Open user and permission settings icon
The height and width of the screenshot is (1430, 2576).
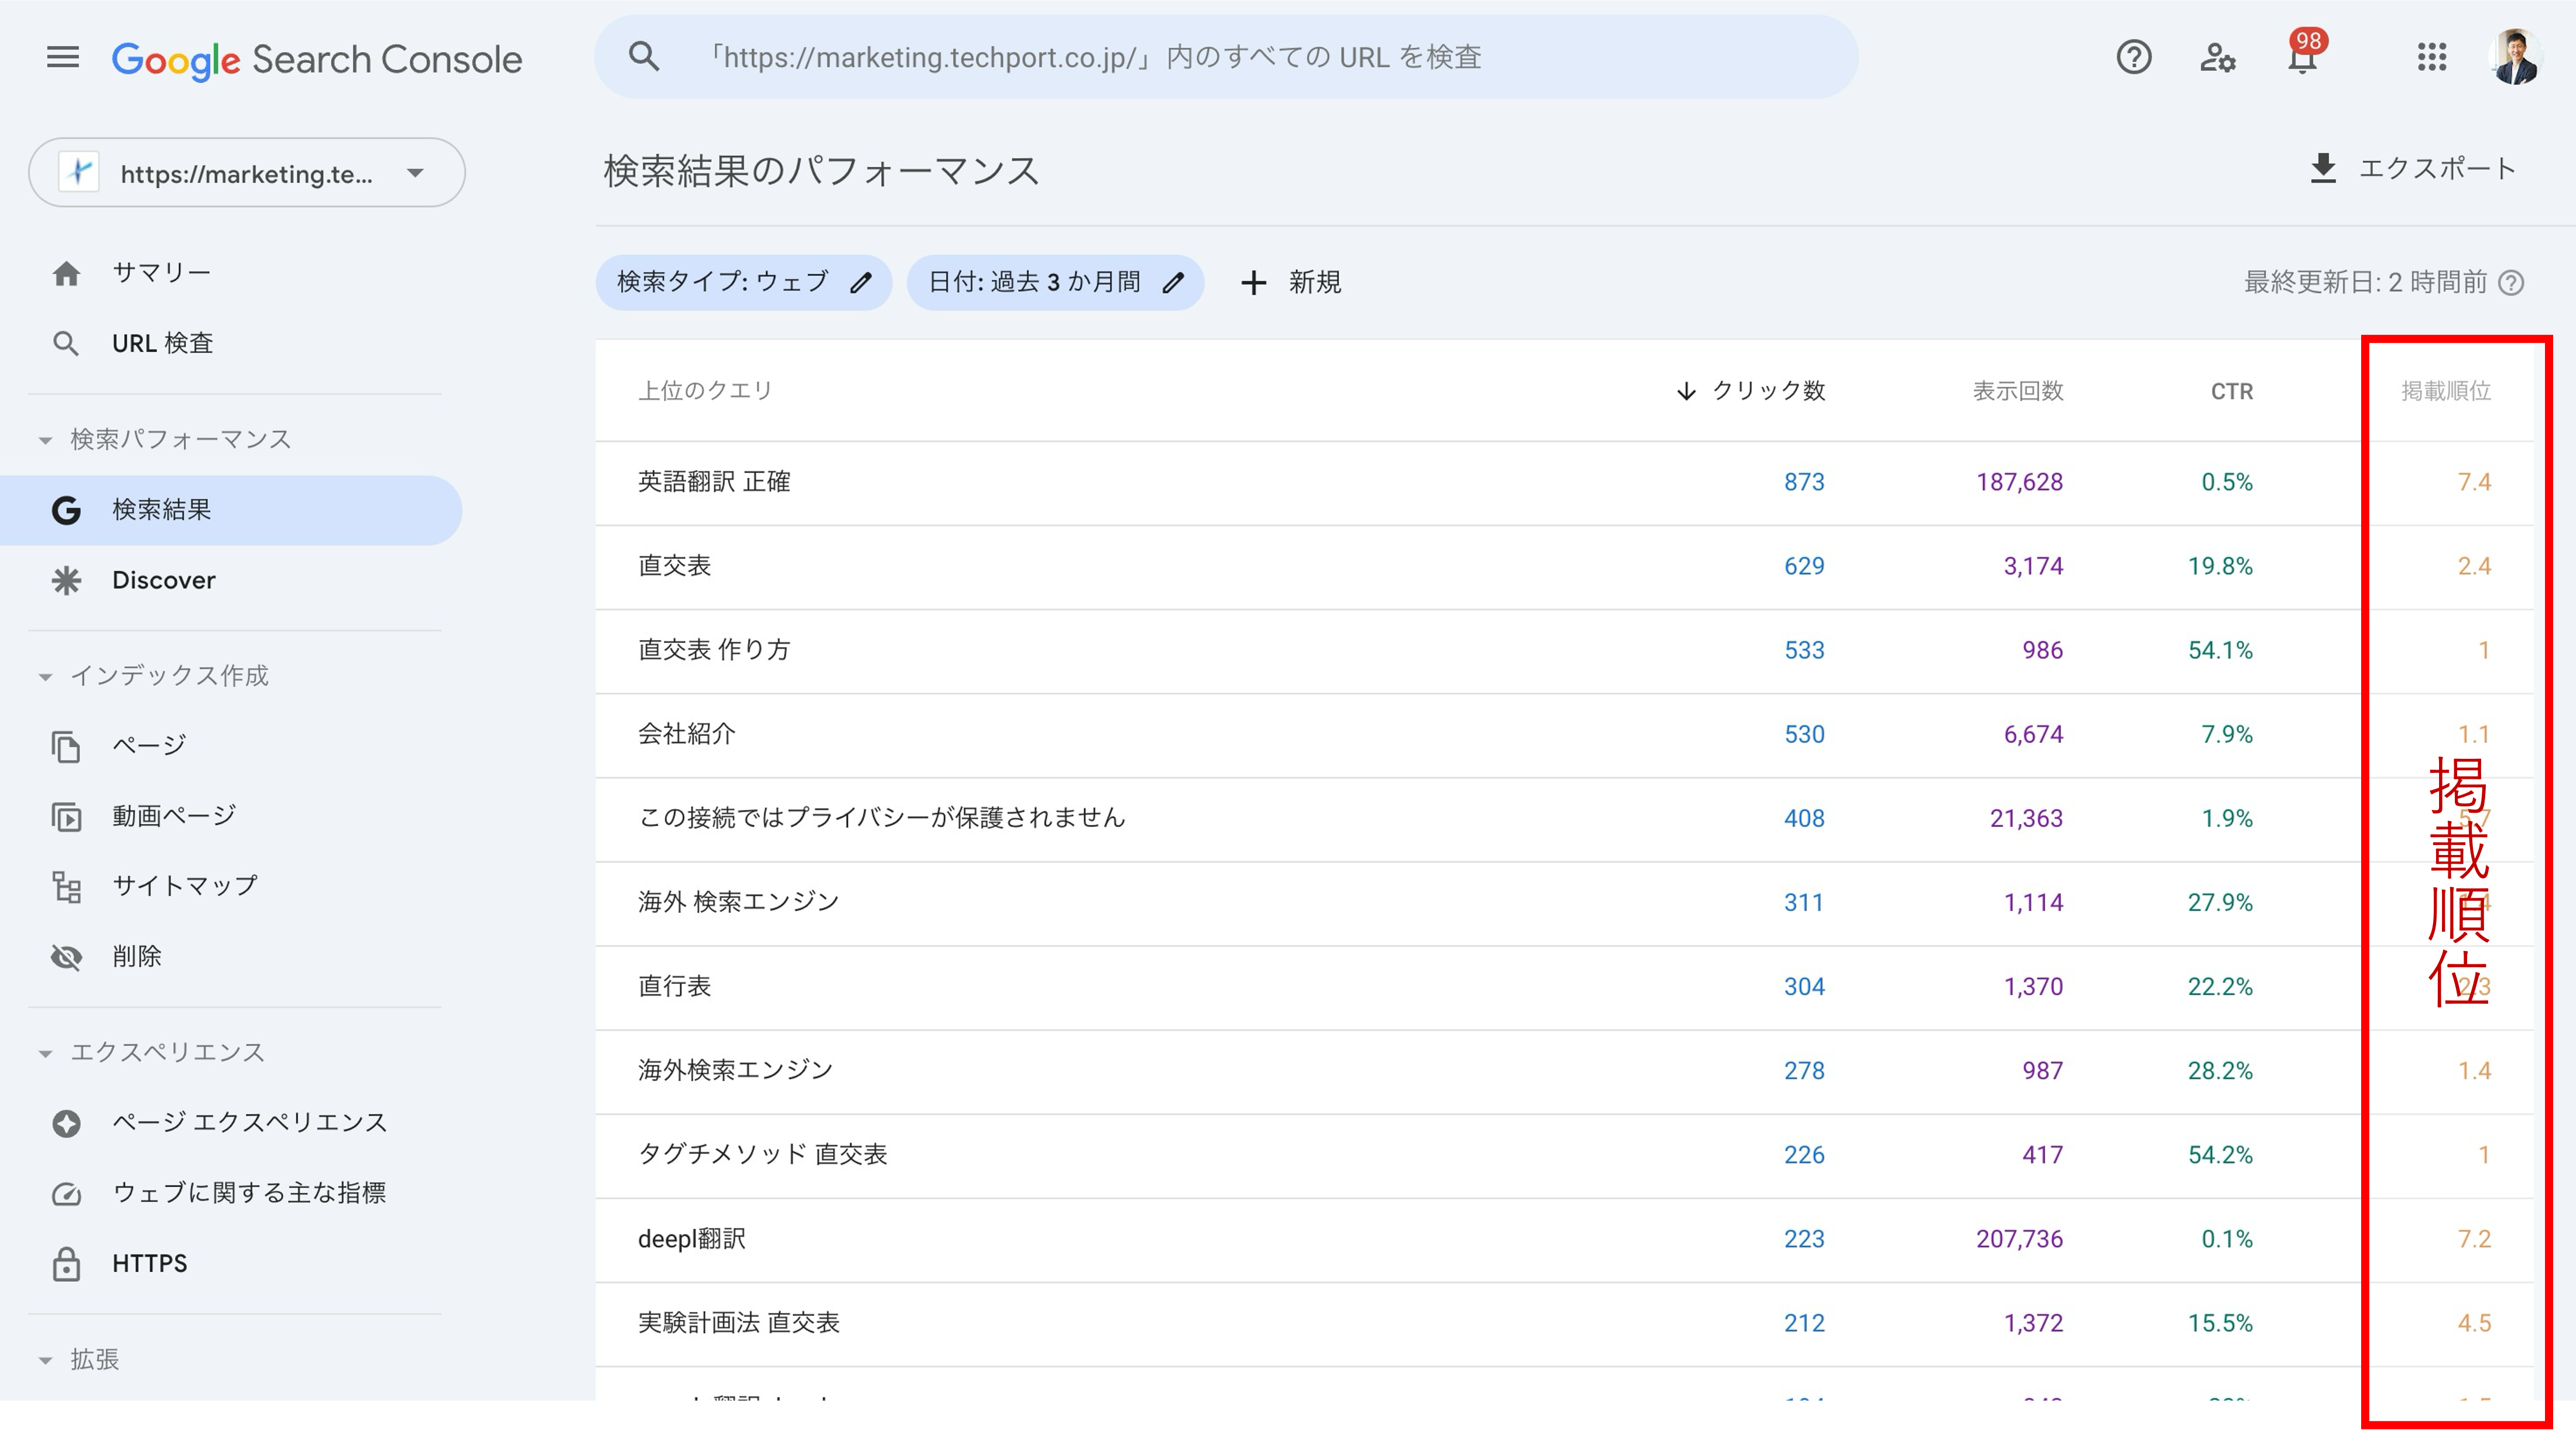(2217, 57)
